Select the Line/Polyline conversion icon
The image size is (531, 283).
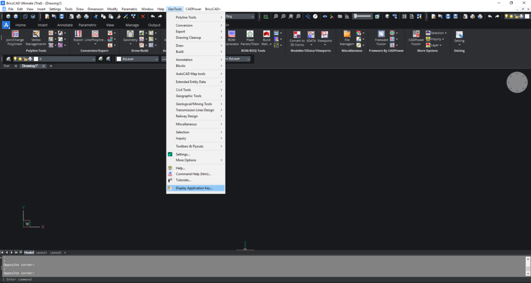pos(95,34)
